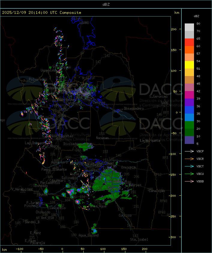Image resolution: width=212 pixels, height=253 pixels.
Task: Select the magenta 42–39 dBZ swatch
Action: (189, 95)
